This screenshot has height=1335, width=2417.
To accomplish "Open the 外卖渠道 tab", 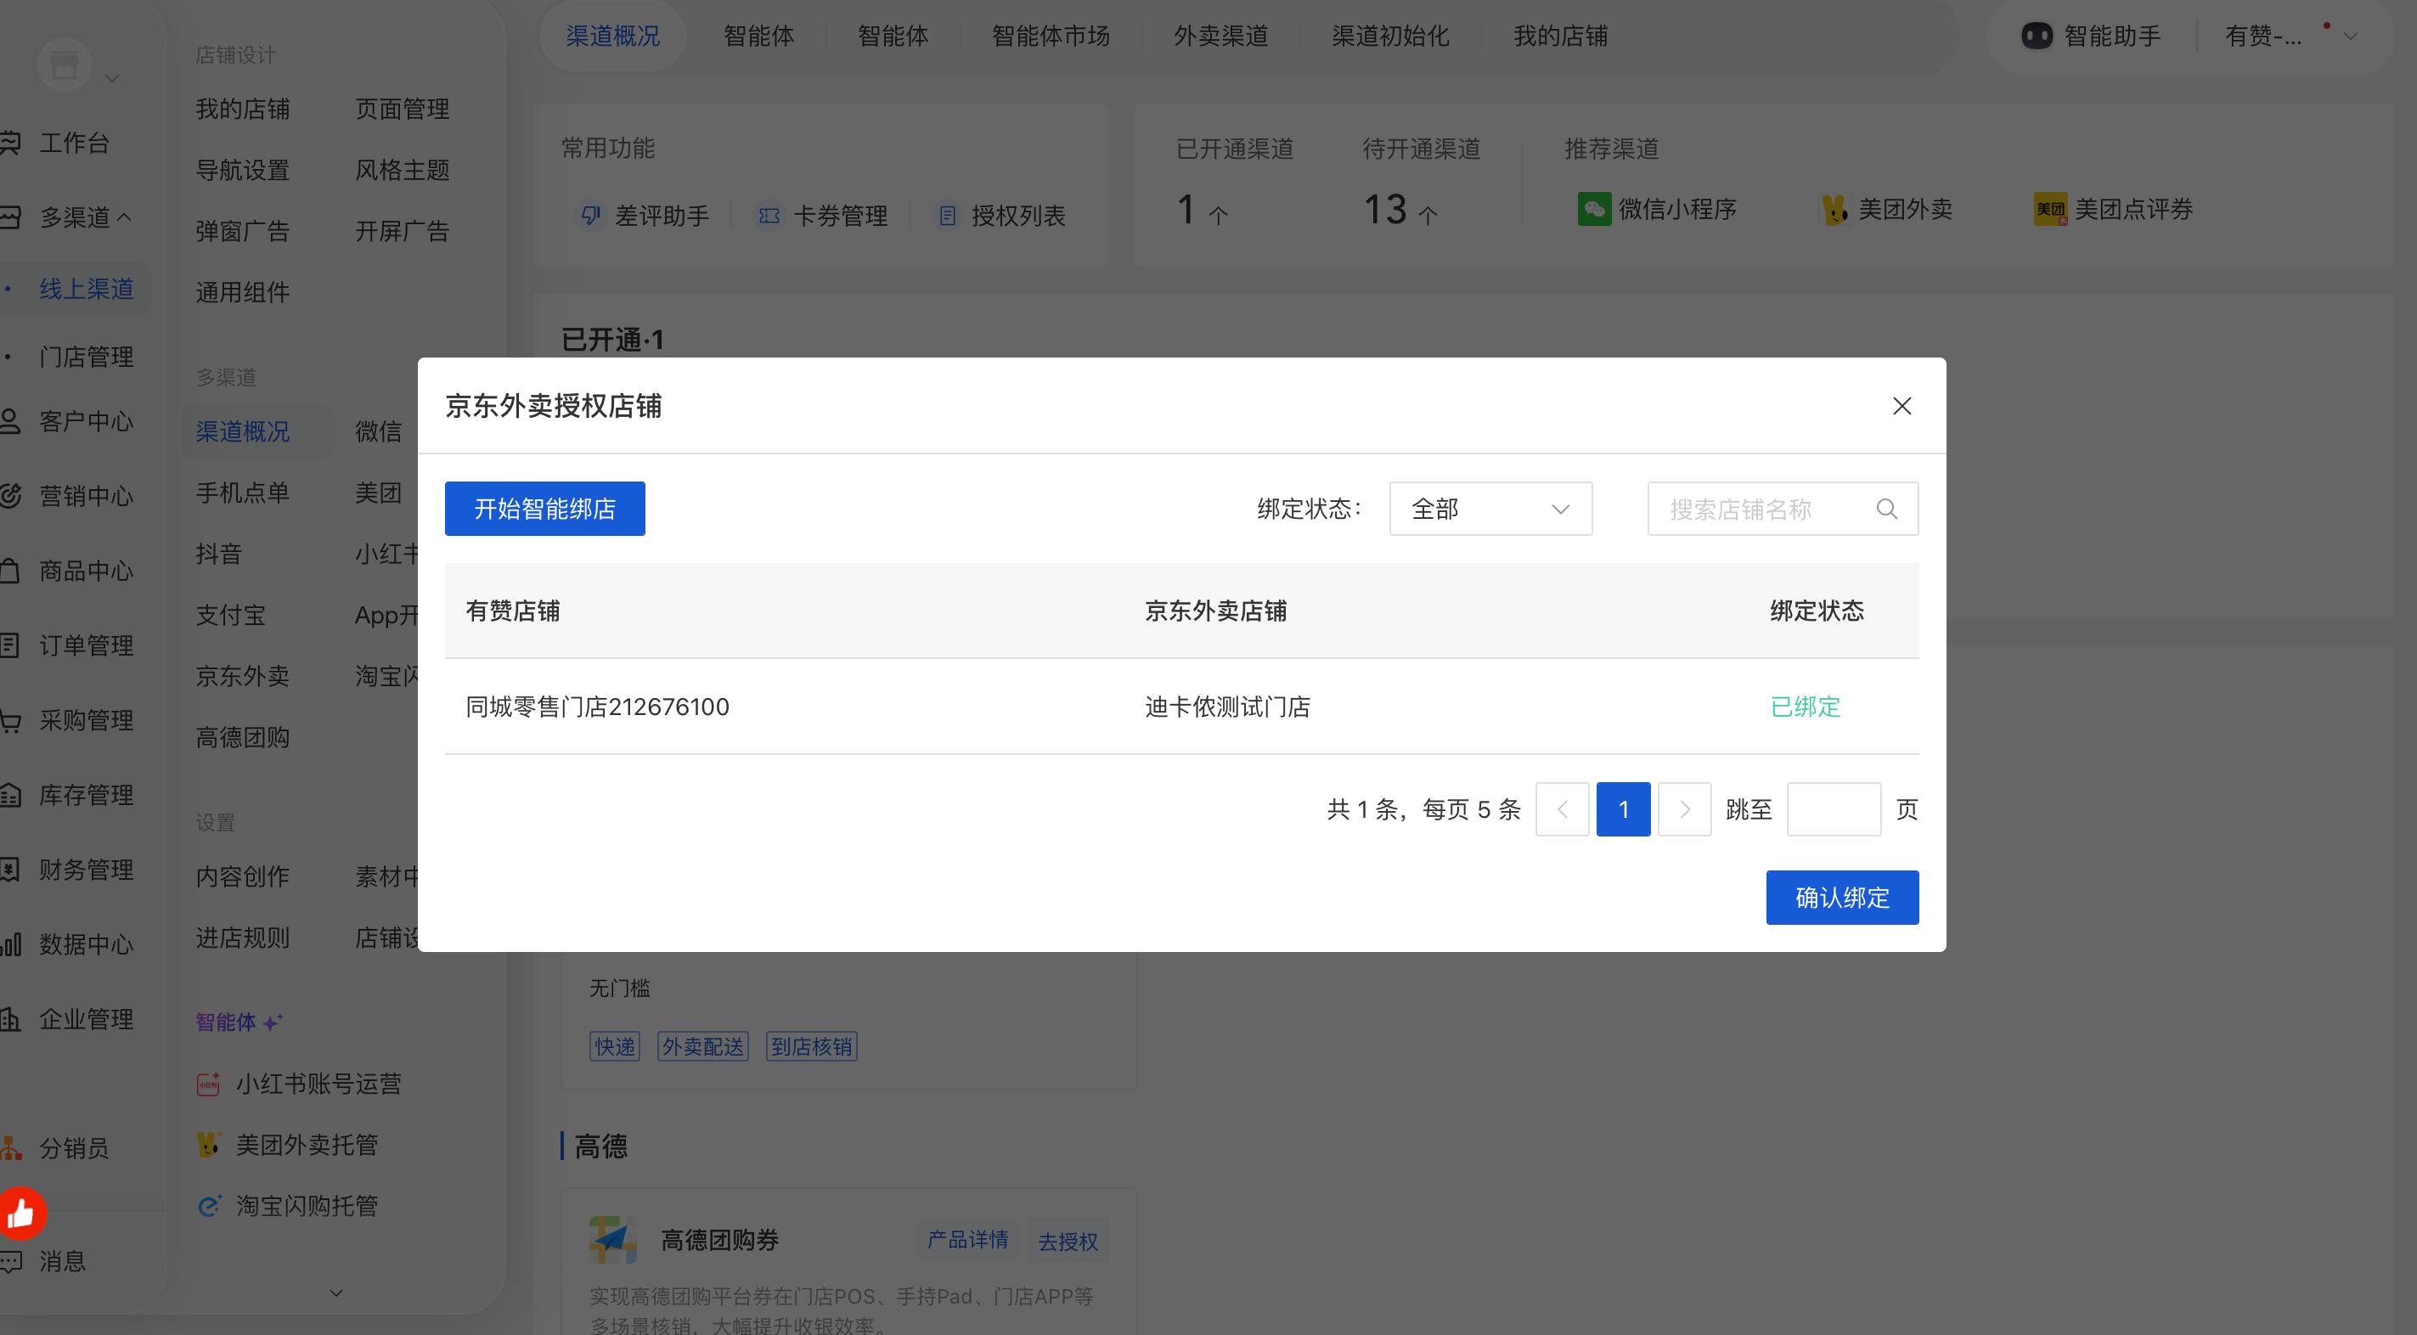I will [x=1220, y=36].
